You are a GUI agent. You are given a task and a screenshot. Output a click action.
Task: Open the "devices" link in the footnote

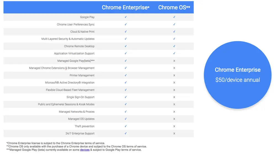tap(85, 150)
